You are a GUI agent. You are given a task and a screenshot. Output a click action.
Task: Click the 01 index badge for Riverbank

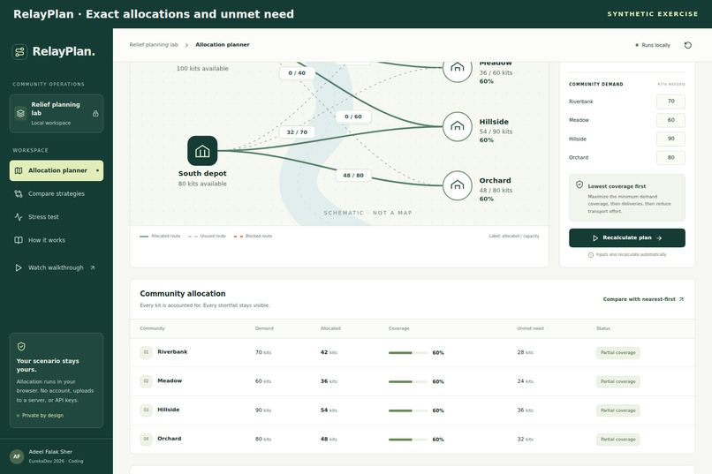(147, 352)
